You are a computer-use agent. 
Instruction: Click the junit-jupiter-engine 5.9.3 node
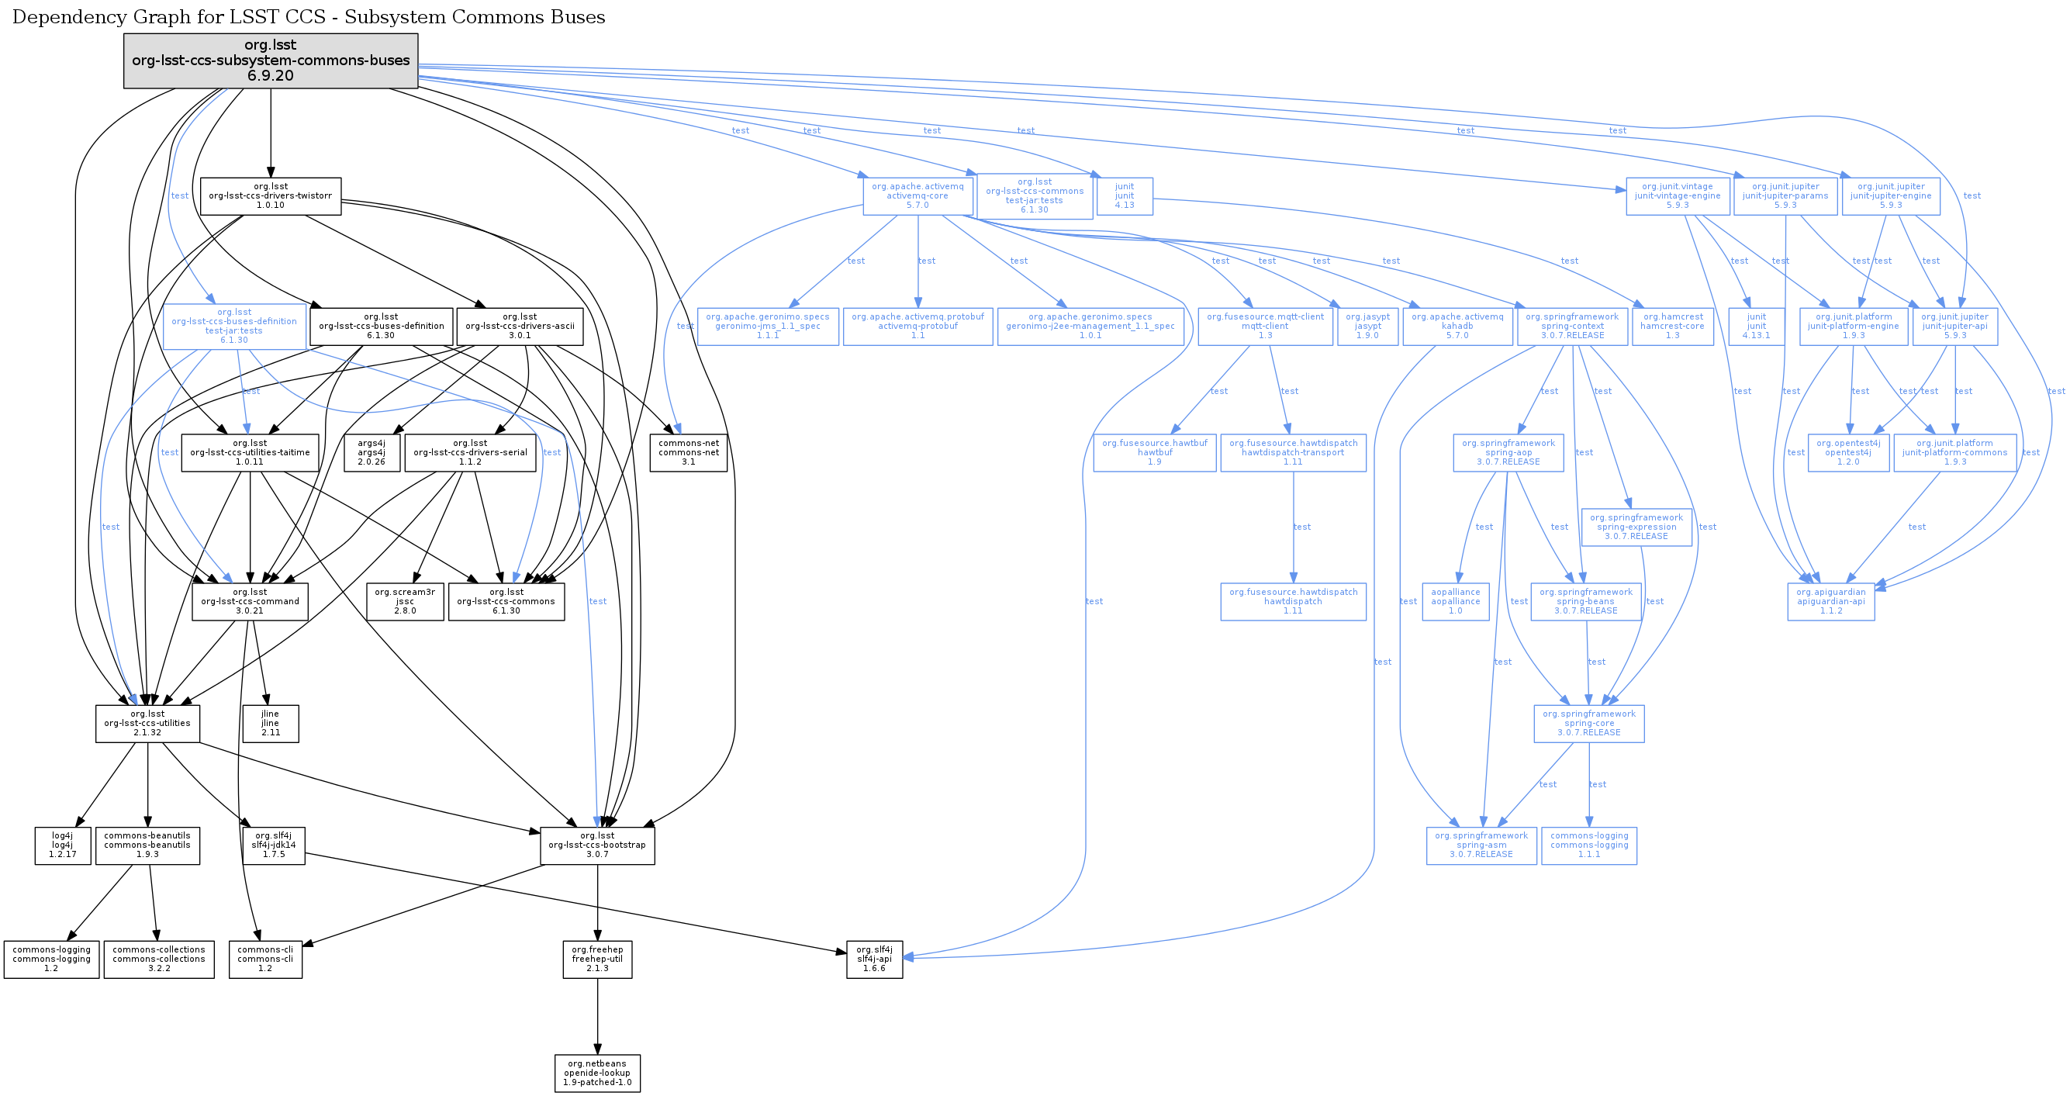point(1890,196)
